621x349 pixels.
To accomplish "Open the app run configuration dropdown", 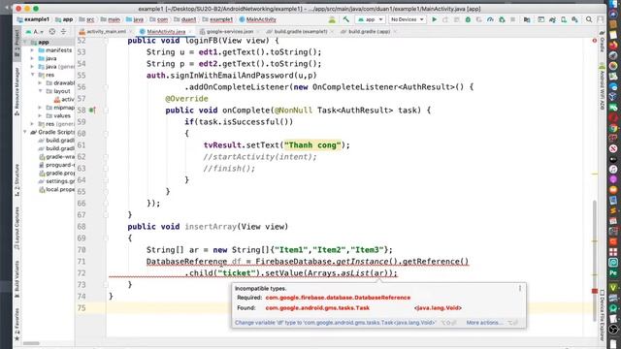I will click(371, 19).
